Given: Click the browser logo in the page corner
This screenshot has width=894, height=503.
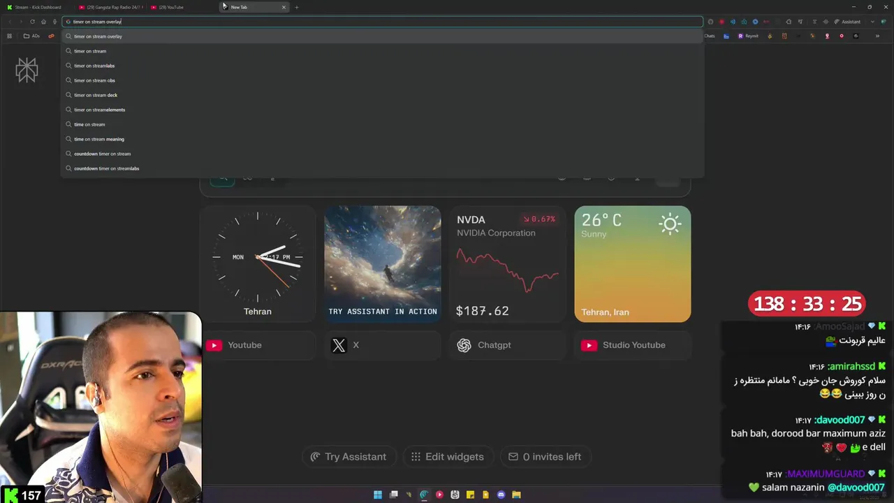Looking at the screenshot, I should pos(27,70).
